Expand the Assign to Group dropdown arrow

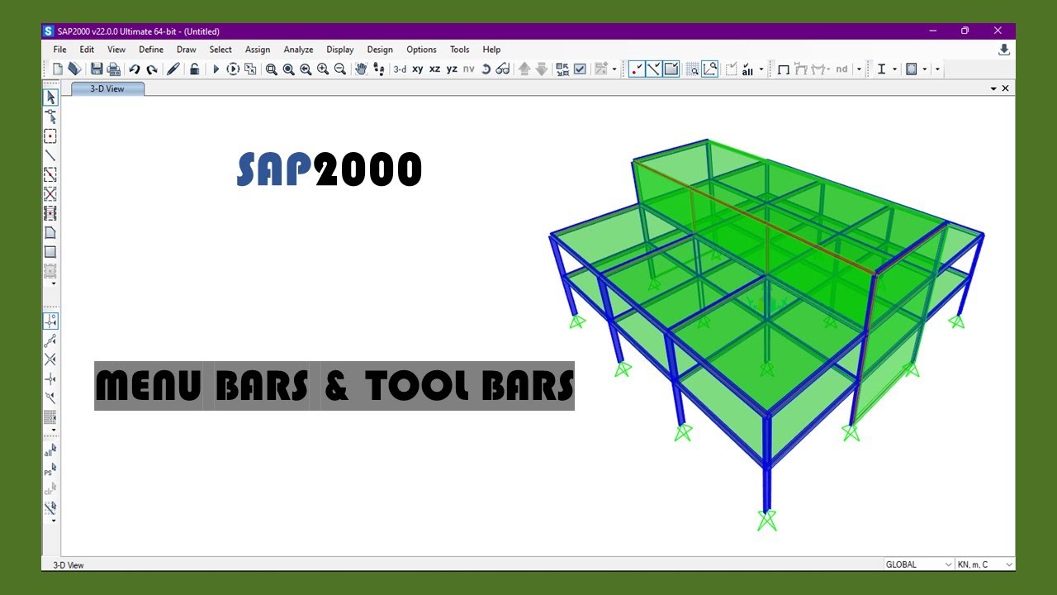click(614, 69)
